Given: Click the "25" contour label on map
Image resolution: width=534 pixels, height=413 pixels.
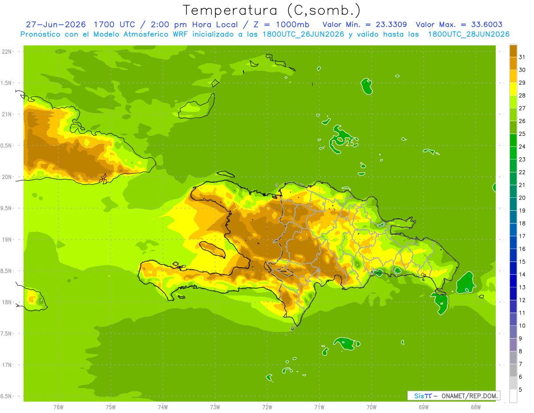Looking at the screenshot, I should point(350,143).
